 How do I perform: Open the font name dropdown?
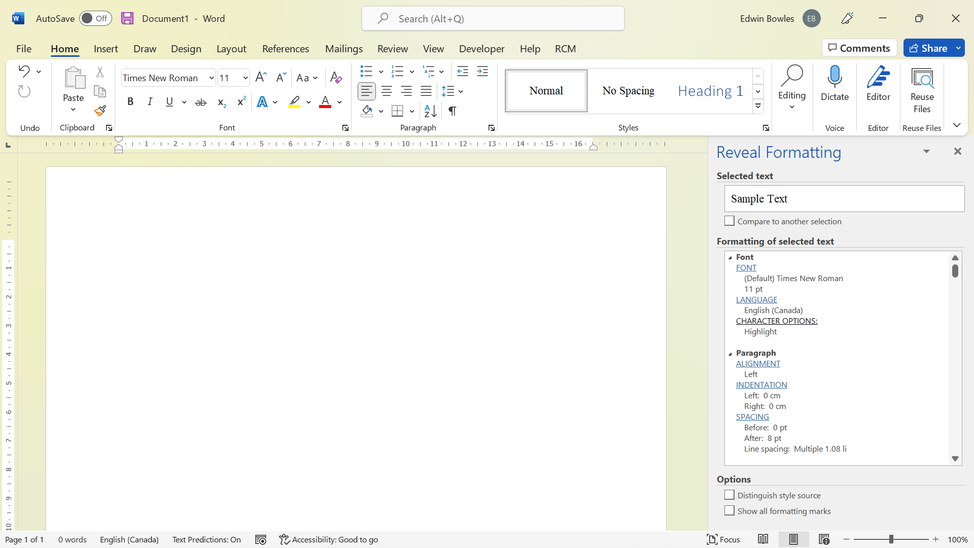click(x=211, y=78)
